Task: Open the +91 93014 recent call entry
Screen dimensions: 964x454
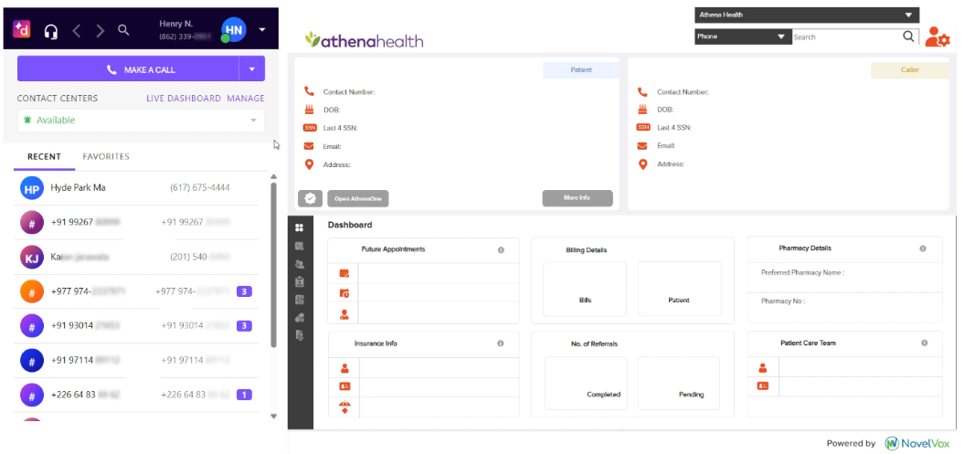Action: [136, 325]
